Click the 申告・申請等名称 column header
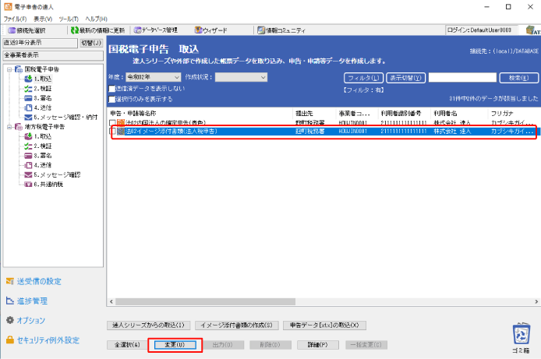Viewport: 541px width, 359px height. click(200, 114)
